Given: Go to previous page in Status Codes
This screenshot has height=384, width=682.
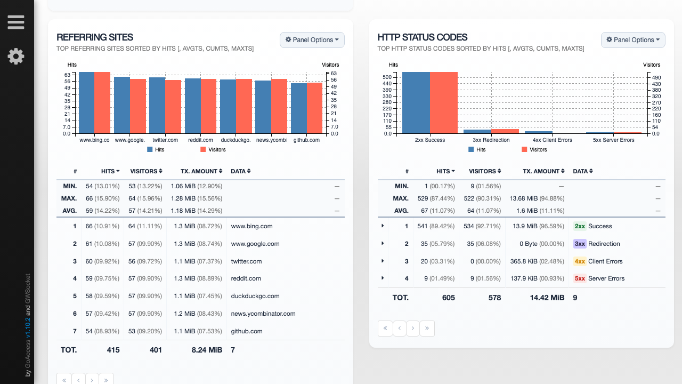Looking at the screenshot, I should click(399, 329).
